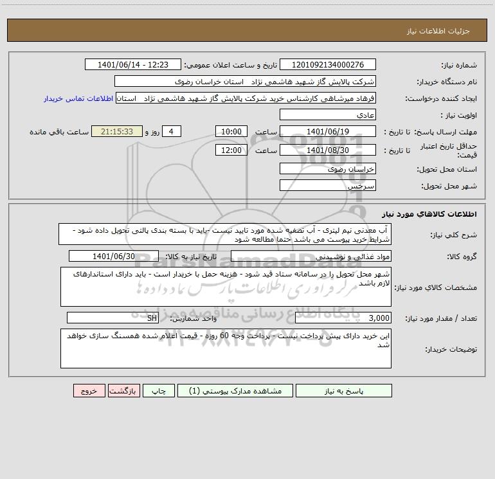Screen dimensions: 495x479
Task: Click the عادی priority field
Action: [x=328, y=115]
